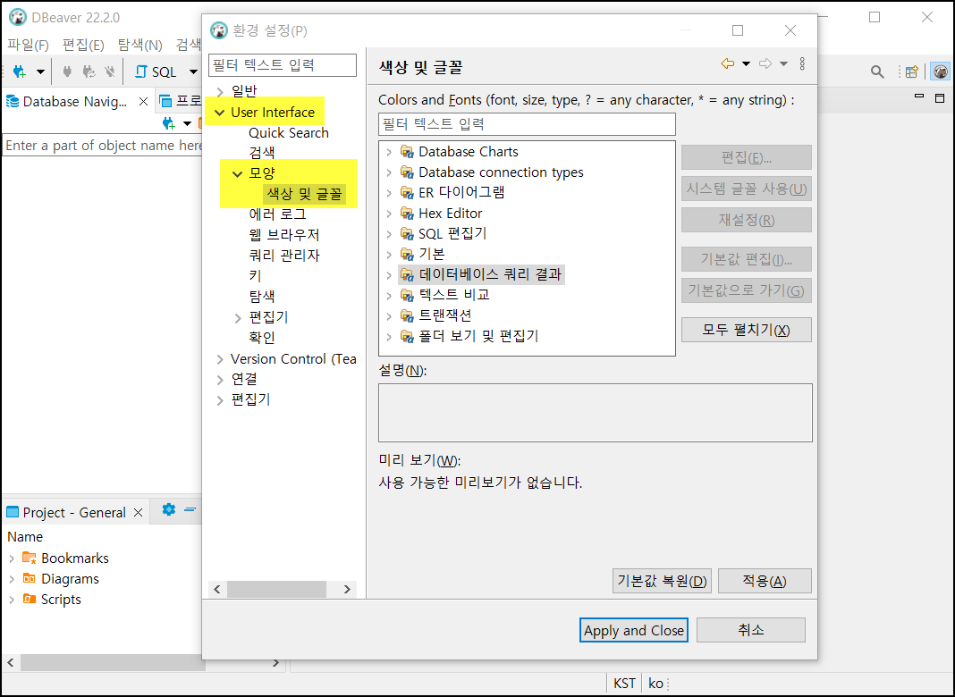The width and height of the screenshot is (955, 697).
Task: Expand the 폴더 보기 및 편집기 category
Action: coord(389,336)
